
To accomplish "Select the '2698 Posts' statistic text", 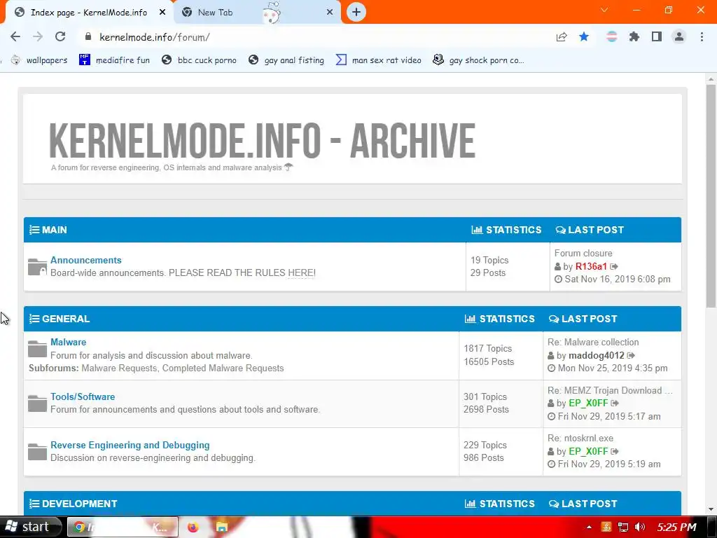I will click(486, 409).
